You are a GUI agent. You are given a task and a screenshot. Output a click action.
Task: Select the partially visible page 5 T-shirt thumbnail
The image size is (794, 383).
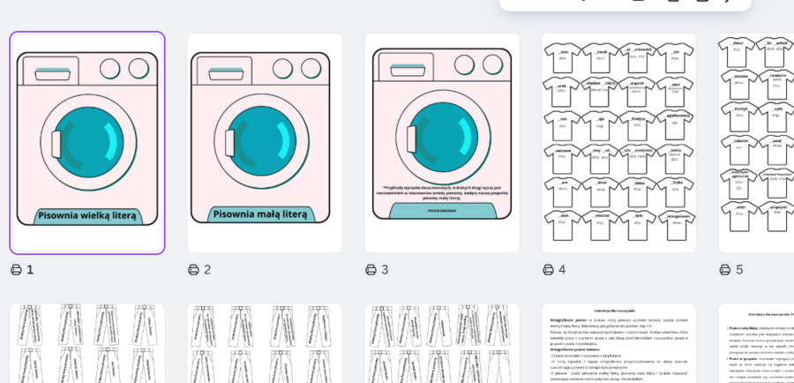[757, 143]
